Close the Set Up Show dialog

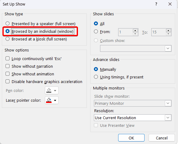tap(170, 4)
